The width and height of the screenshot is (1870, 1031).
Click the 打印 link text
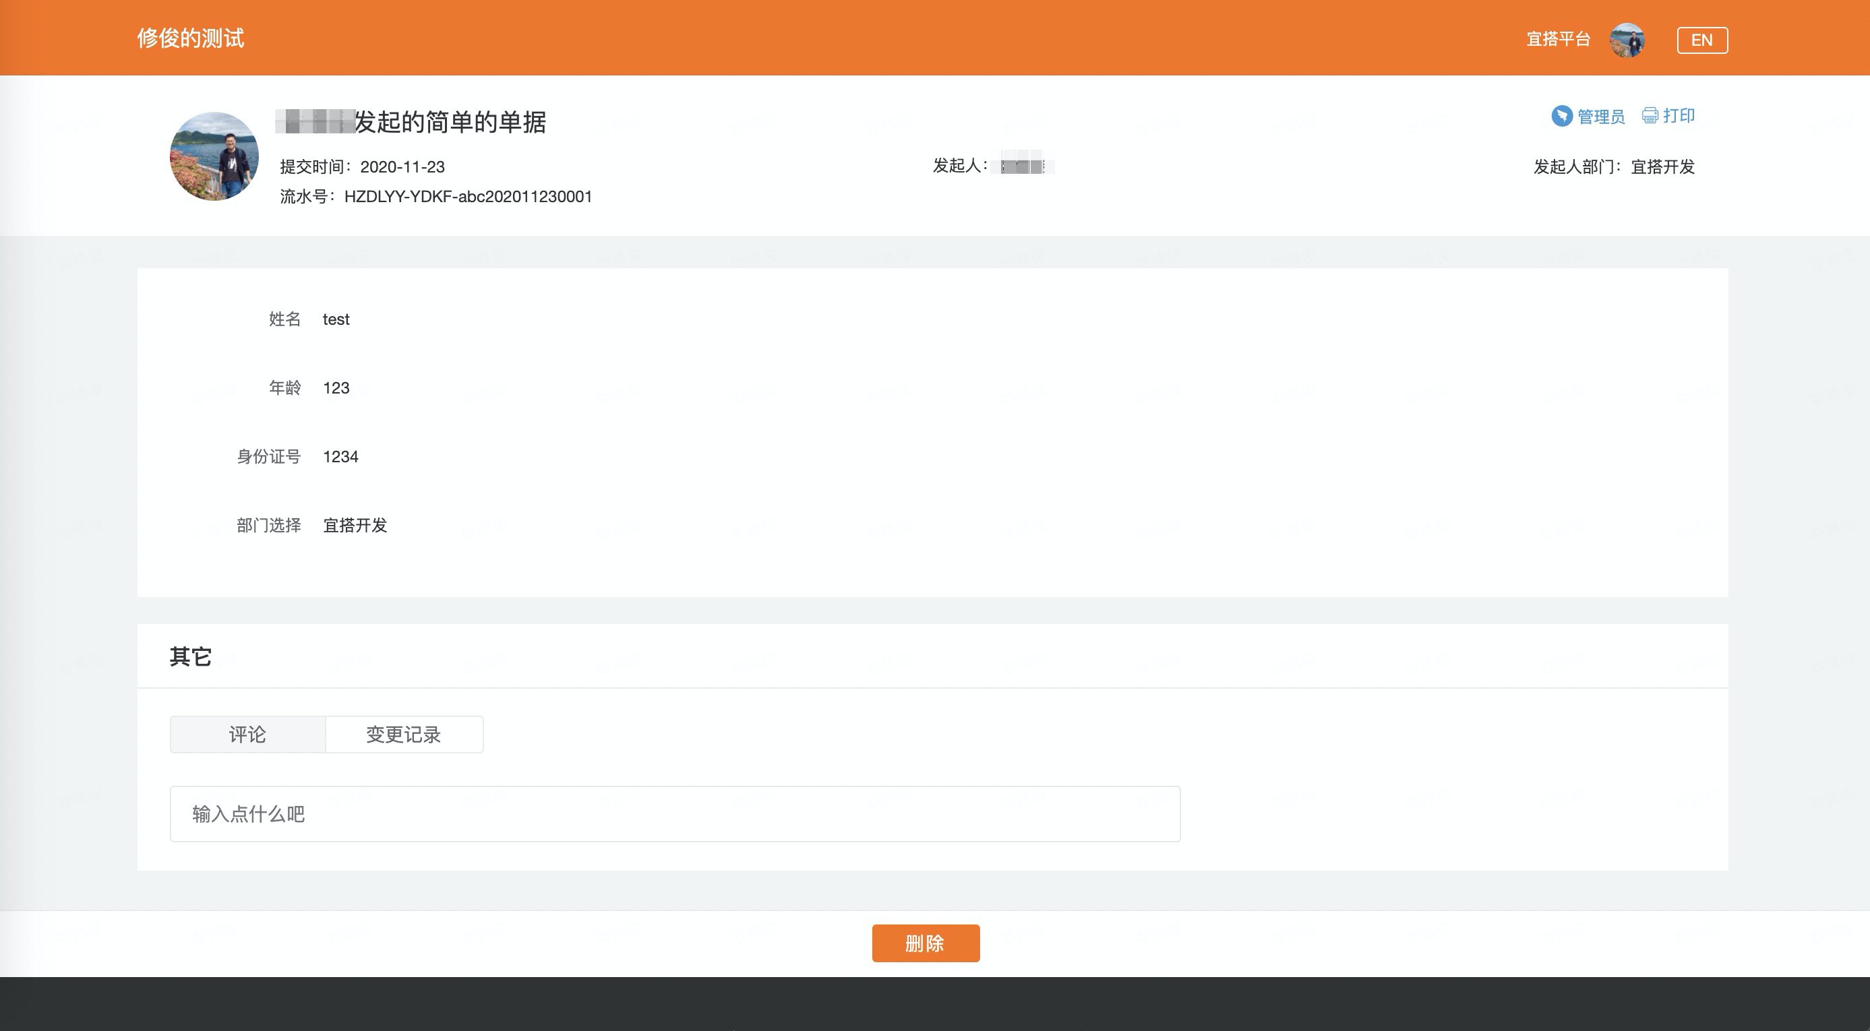tap(1679, 115)
